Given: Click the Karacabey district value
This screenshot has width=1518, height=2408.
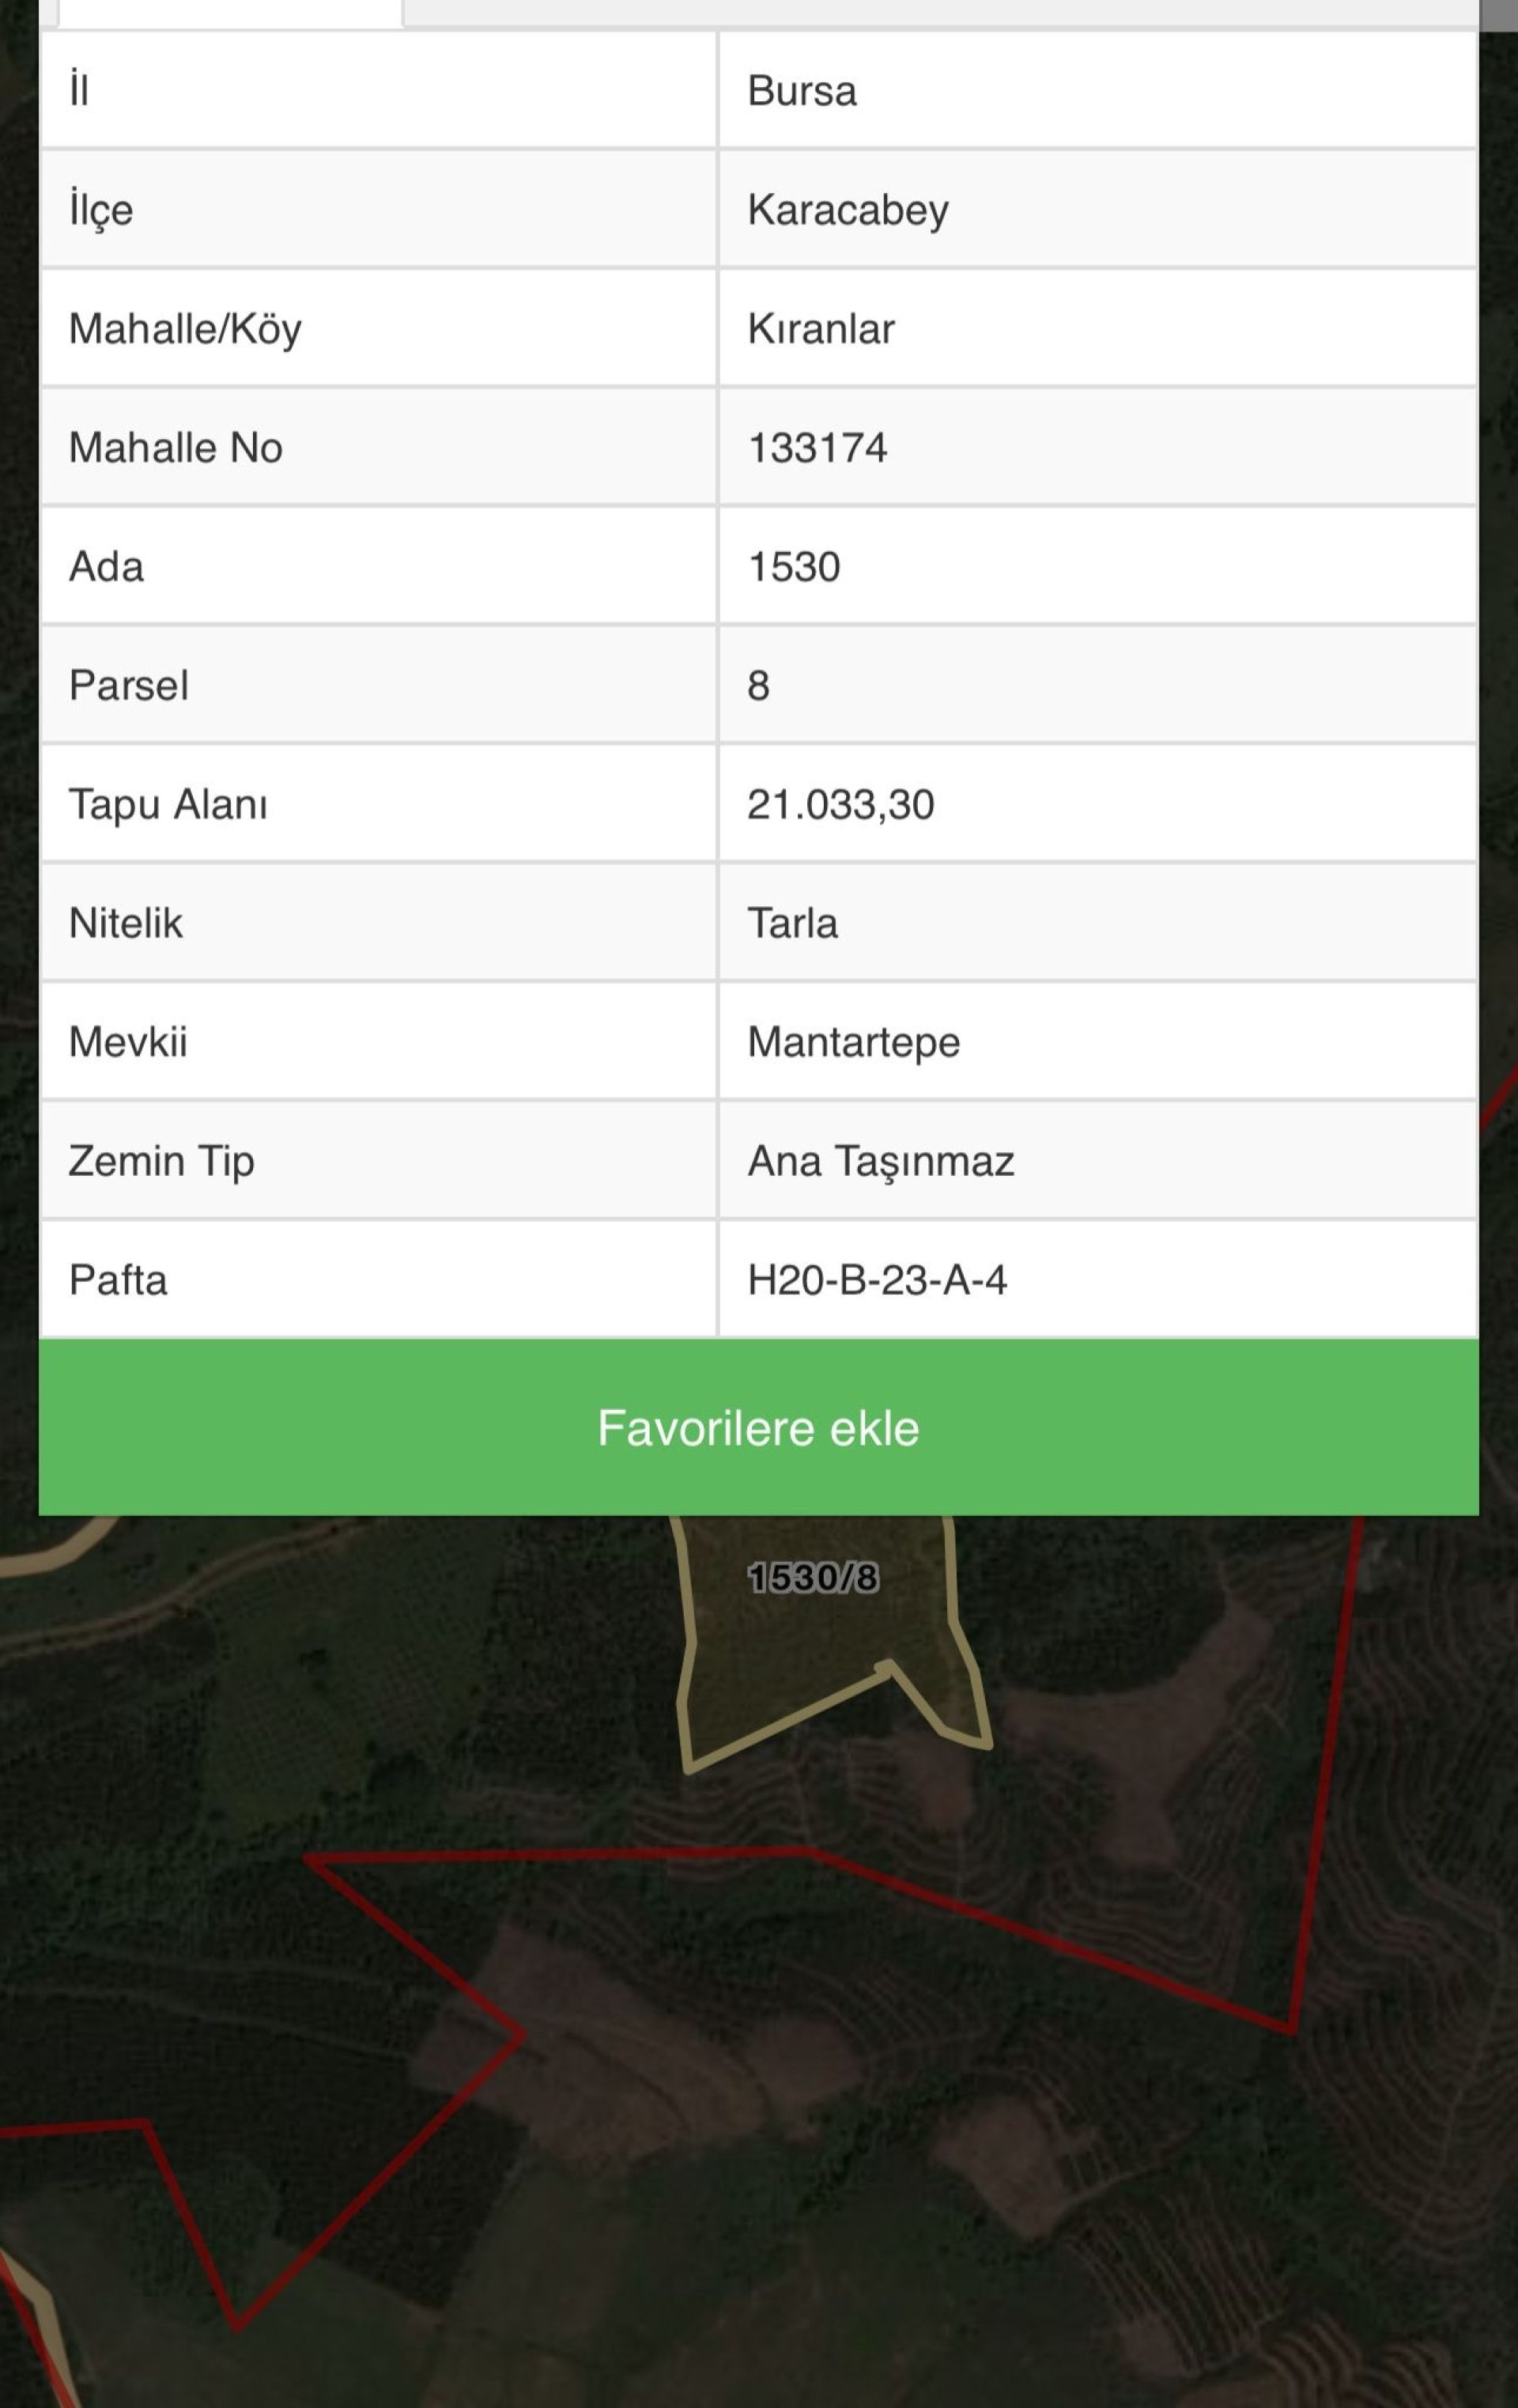Looking at the screenshot, I should (x=847, y=210).
